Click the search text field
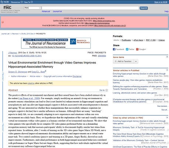Screen dimensions: 169x148 [90, 8]
